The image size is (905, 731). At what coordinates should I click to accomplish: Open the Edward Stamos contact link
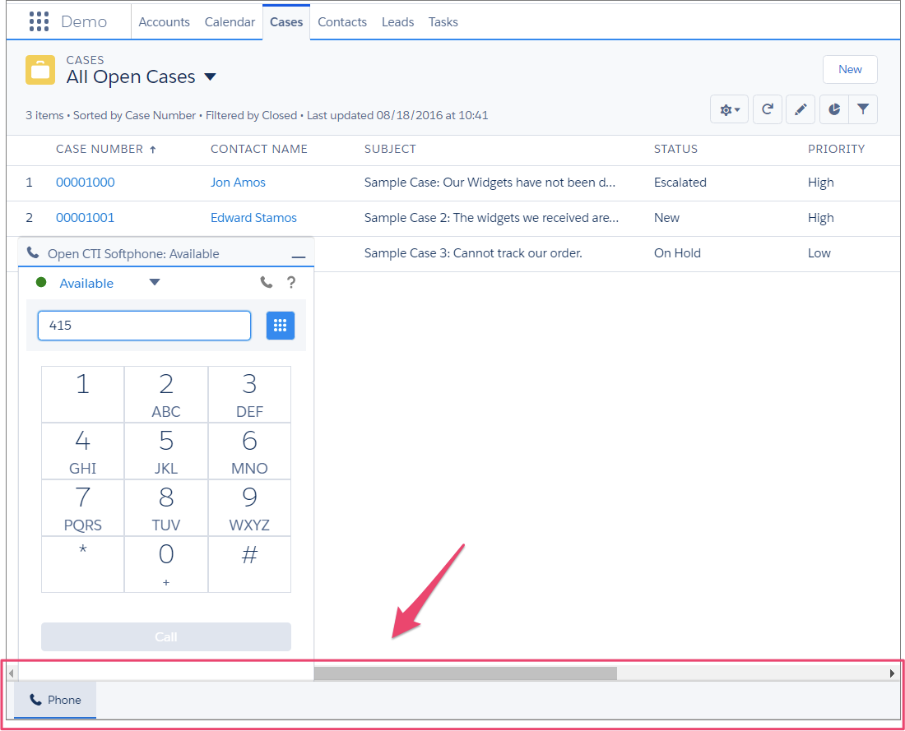click(253, 217)
